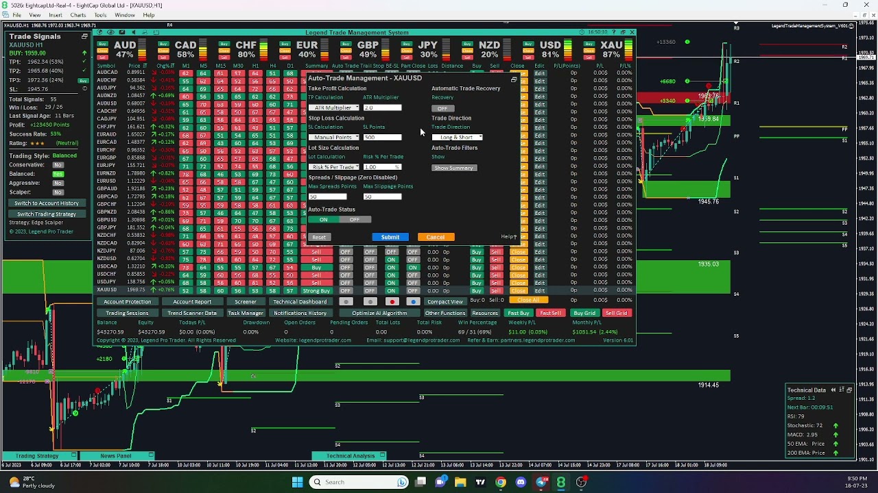Toggle Scalper trading style No button
Viewport: 878px width, 493px height.
58,192
